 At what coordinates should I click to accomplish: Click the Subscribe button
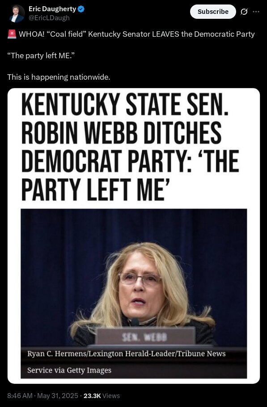click(x=213, y=12)
